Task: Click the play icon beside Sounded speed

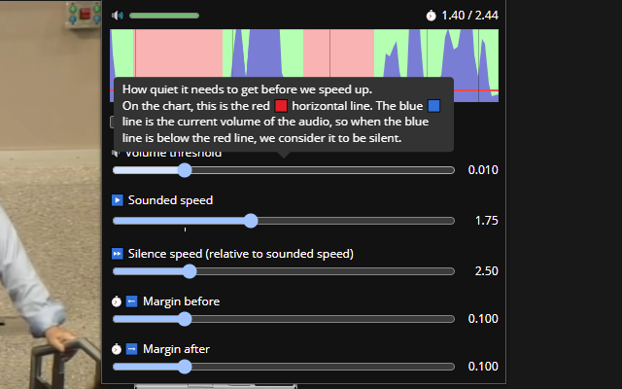Action: pos(118,200)
